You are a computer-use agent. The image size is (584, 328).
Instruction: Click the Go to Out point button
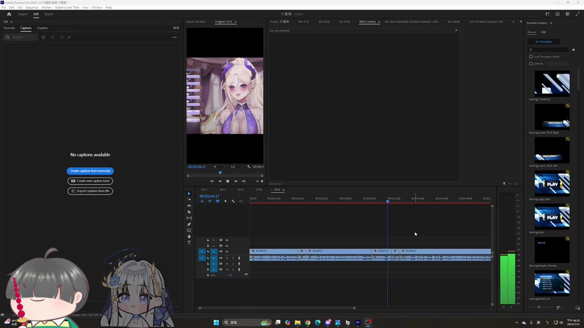point(243,181)
